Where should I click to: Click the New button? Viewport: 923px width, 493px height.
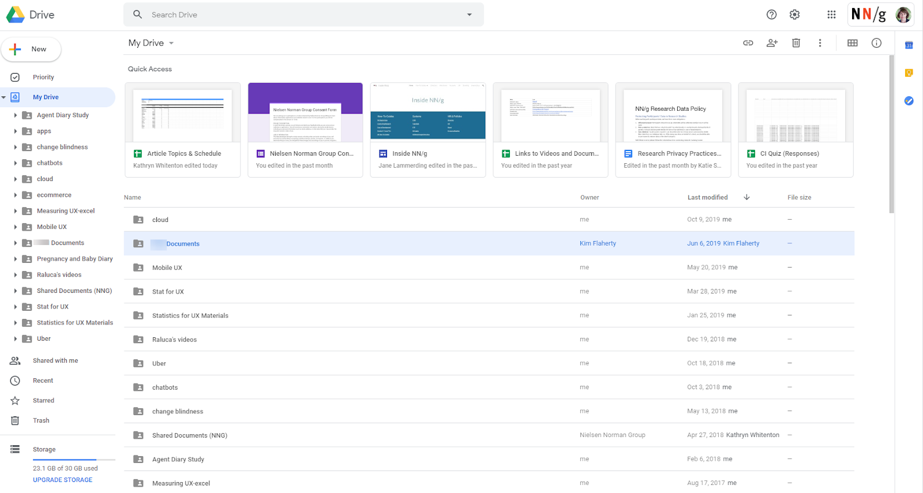31,49
